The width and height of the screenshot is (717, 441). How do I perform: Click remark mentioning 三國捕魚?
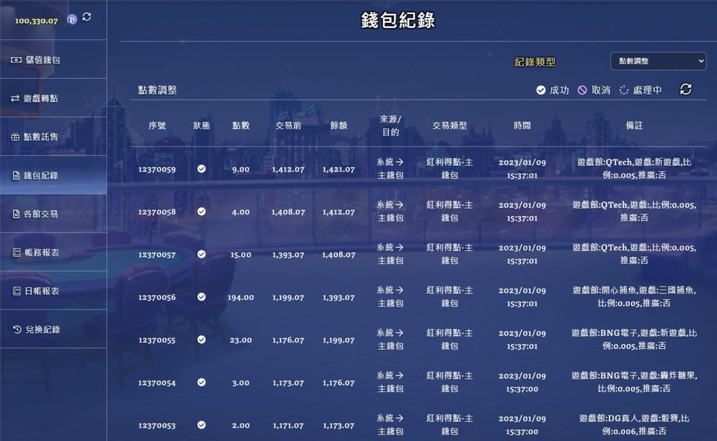point(634,296)
